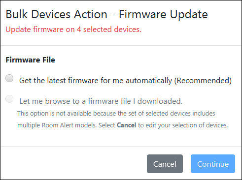Click the 'This option is not available' explanation line
242x180 pixels.
click(x=116, y=114)
